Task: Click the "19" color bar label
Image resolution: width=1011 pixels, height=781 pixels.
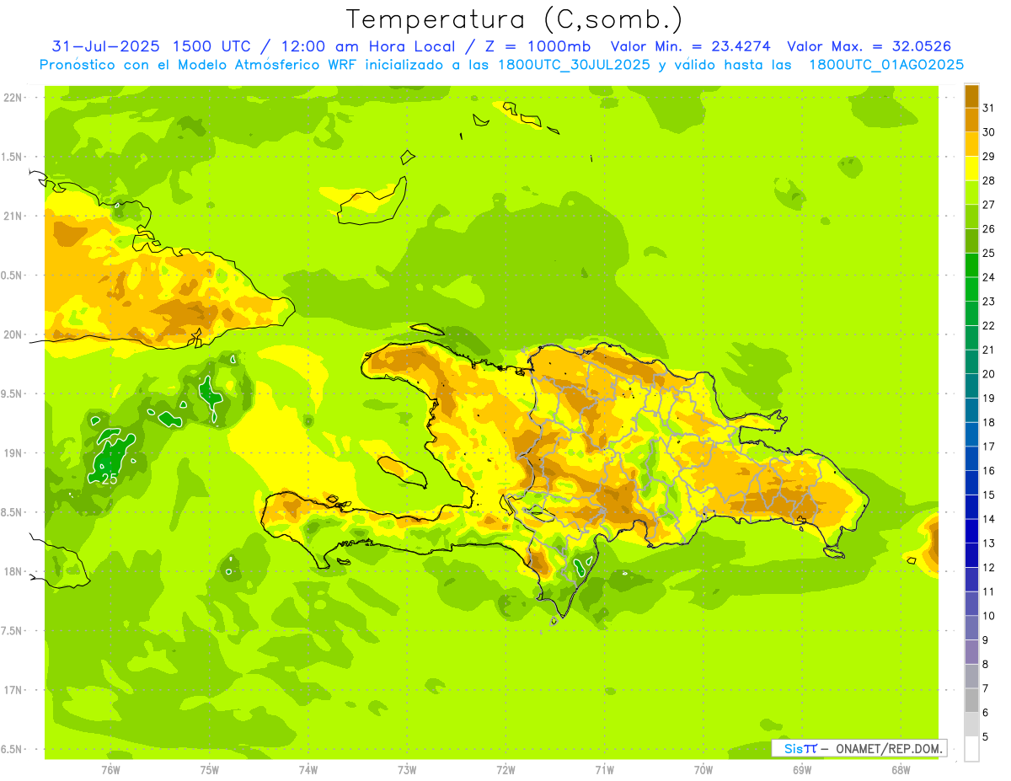Action: pyautogui.click(x=988, y=399)
